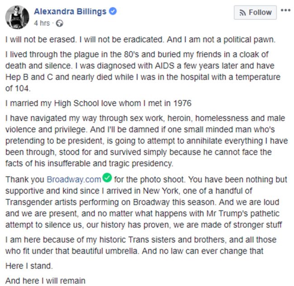Click the 'Here I stand.' line
The width and height of the screenshot is (294, 286).
(24, 265)
